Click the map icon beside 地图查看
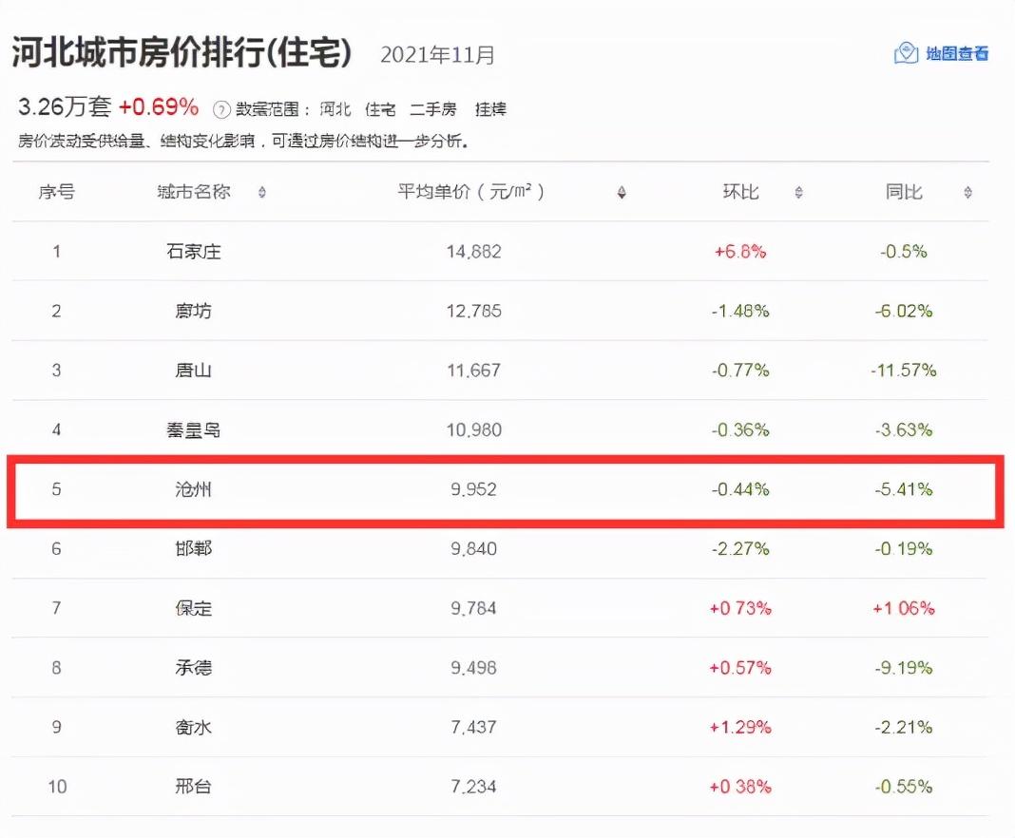The width and height of the screenshot is (1015, 838). pyautogui.click(x=904, y=53)
